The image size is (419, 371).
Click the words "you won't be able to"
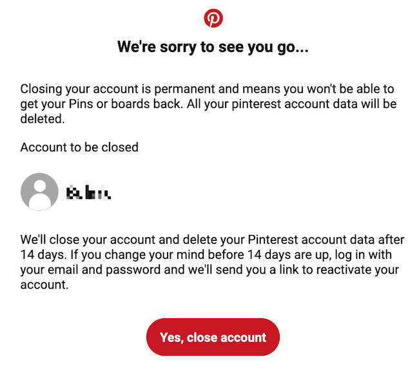[x=339, y=89]
